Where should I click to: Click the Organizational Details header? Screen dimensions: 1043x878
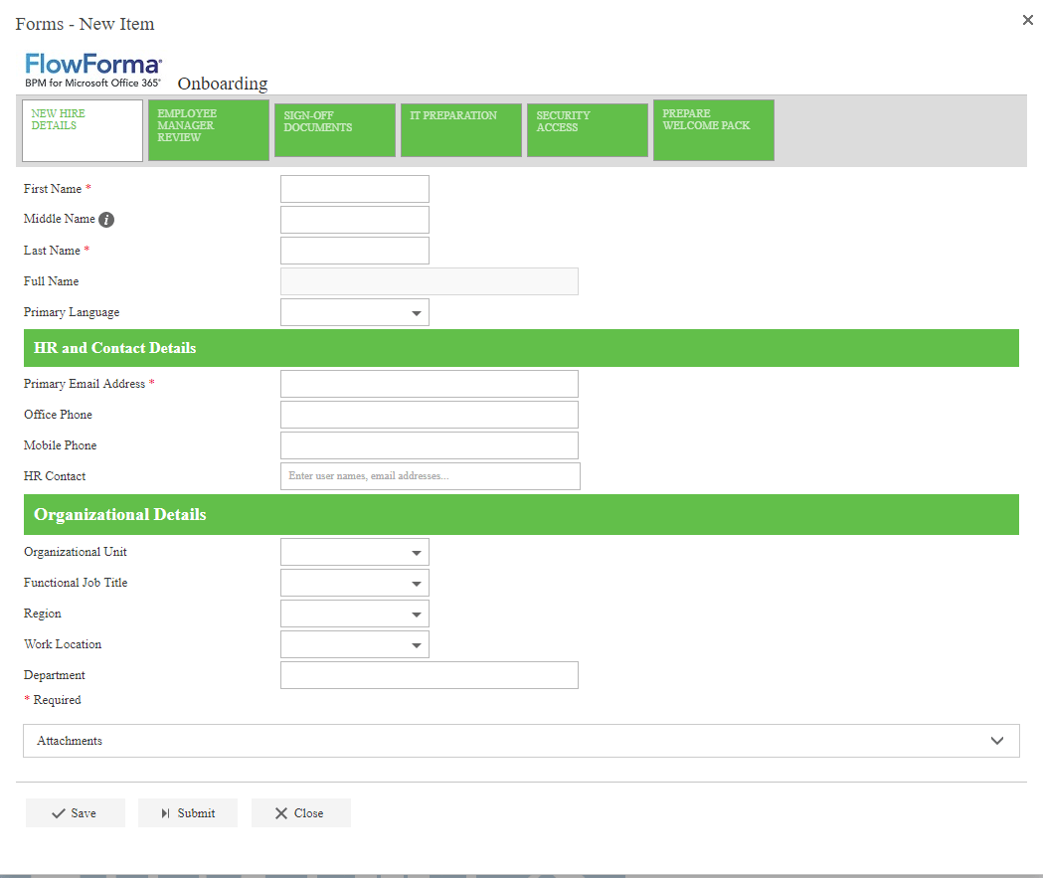521,515
